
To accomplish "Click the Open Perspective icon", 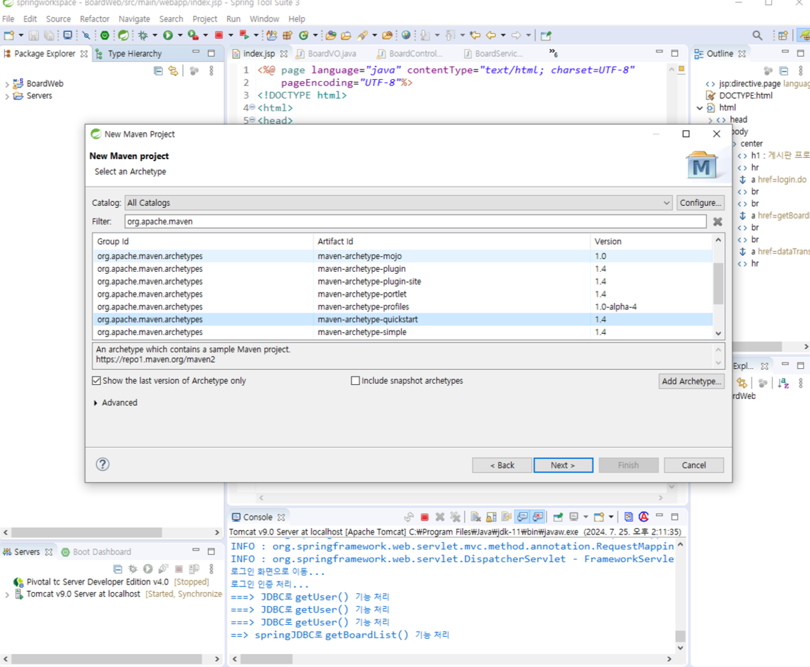I will tap(783, 35).
